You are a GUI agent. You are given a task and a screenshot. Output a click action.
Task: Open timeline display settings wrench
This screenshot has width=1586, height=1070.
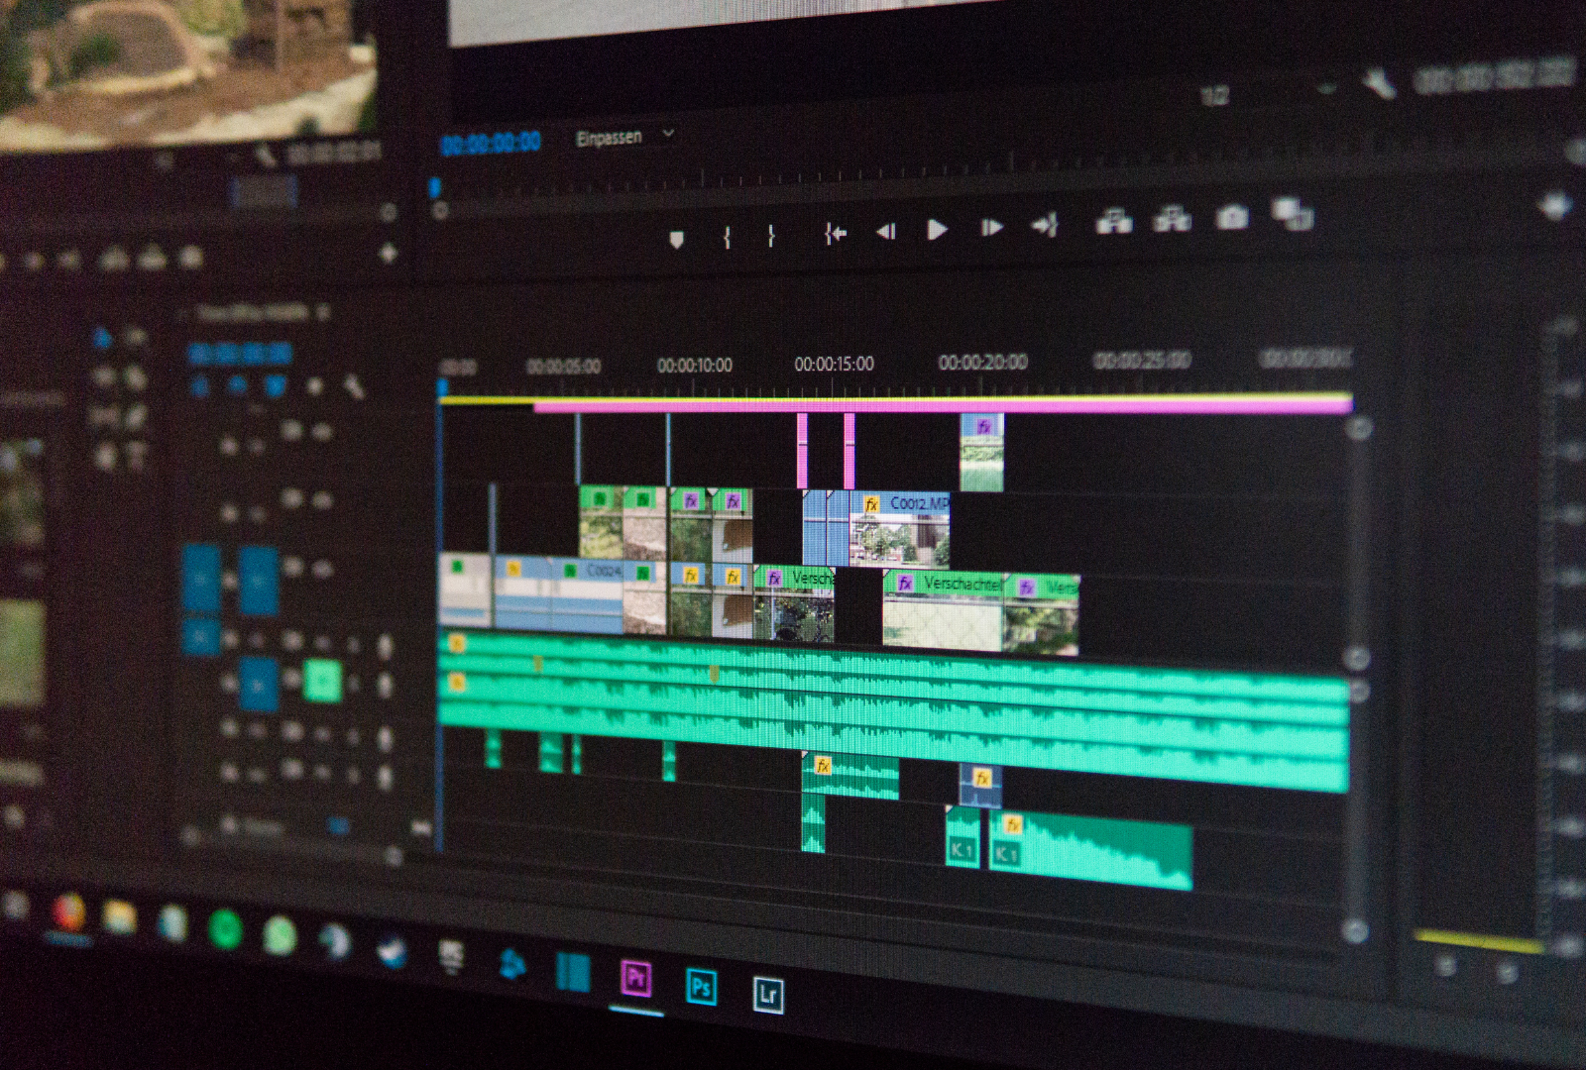[353, 386]
